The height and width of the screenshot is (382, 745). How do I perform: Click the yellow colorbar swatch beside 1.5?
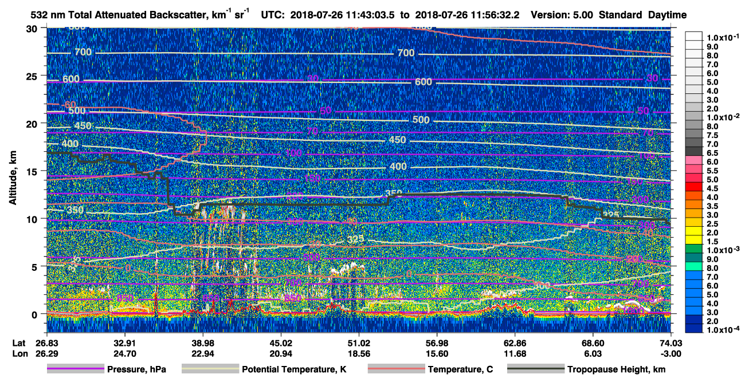click(695, 241)
